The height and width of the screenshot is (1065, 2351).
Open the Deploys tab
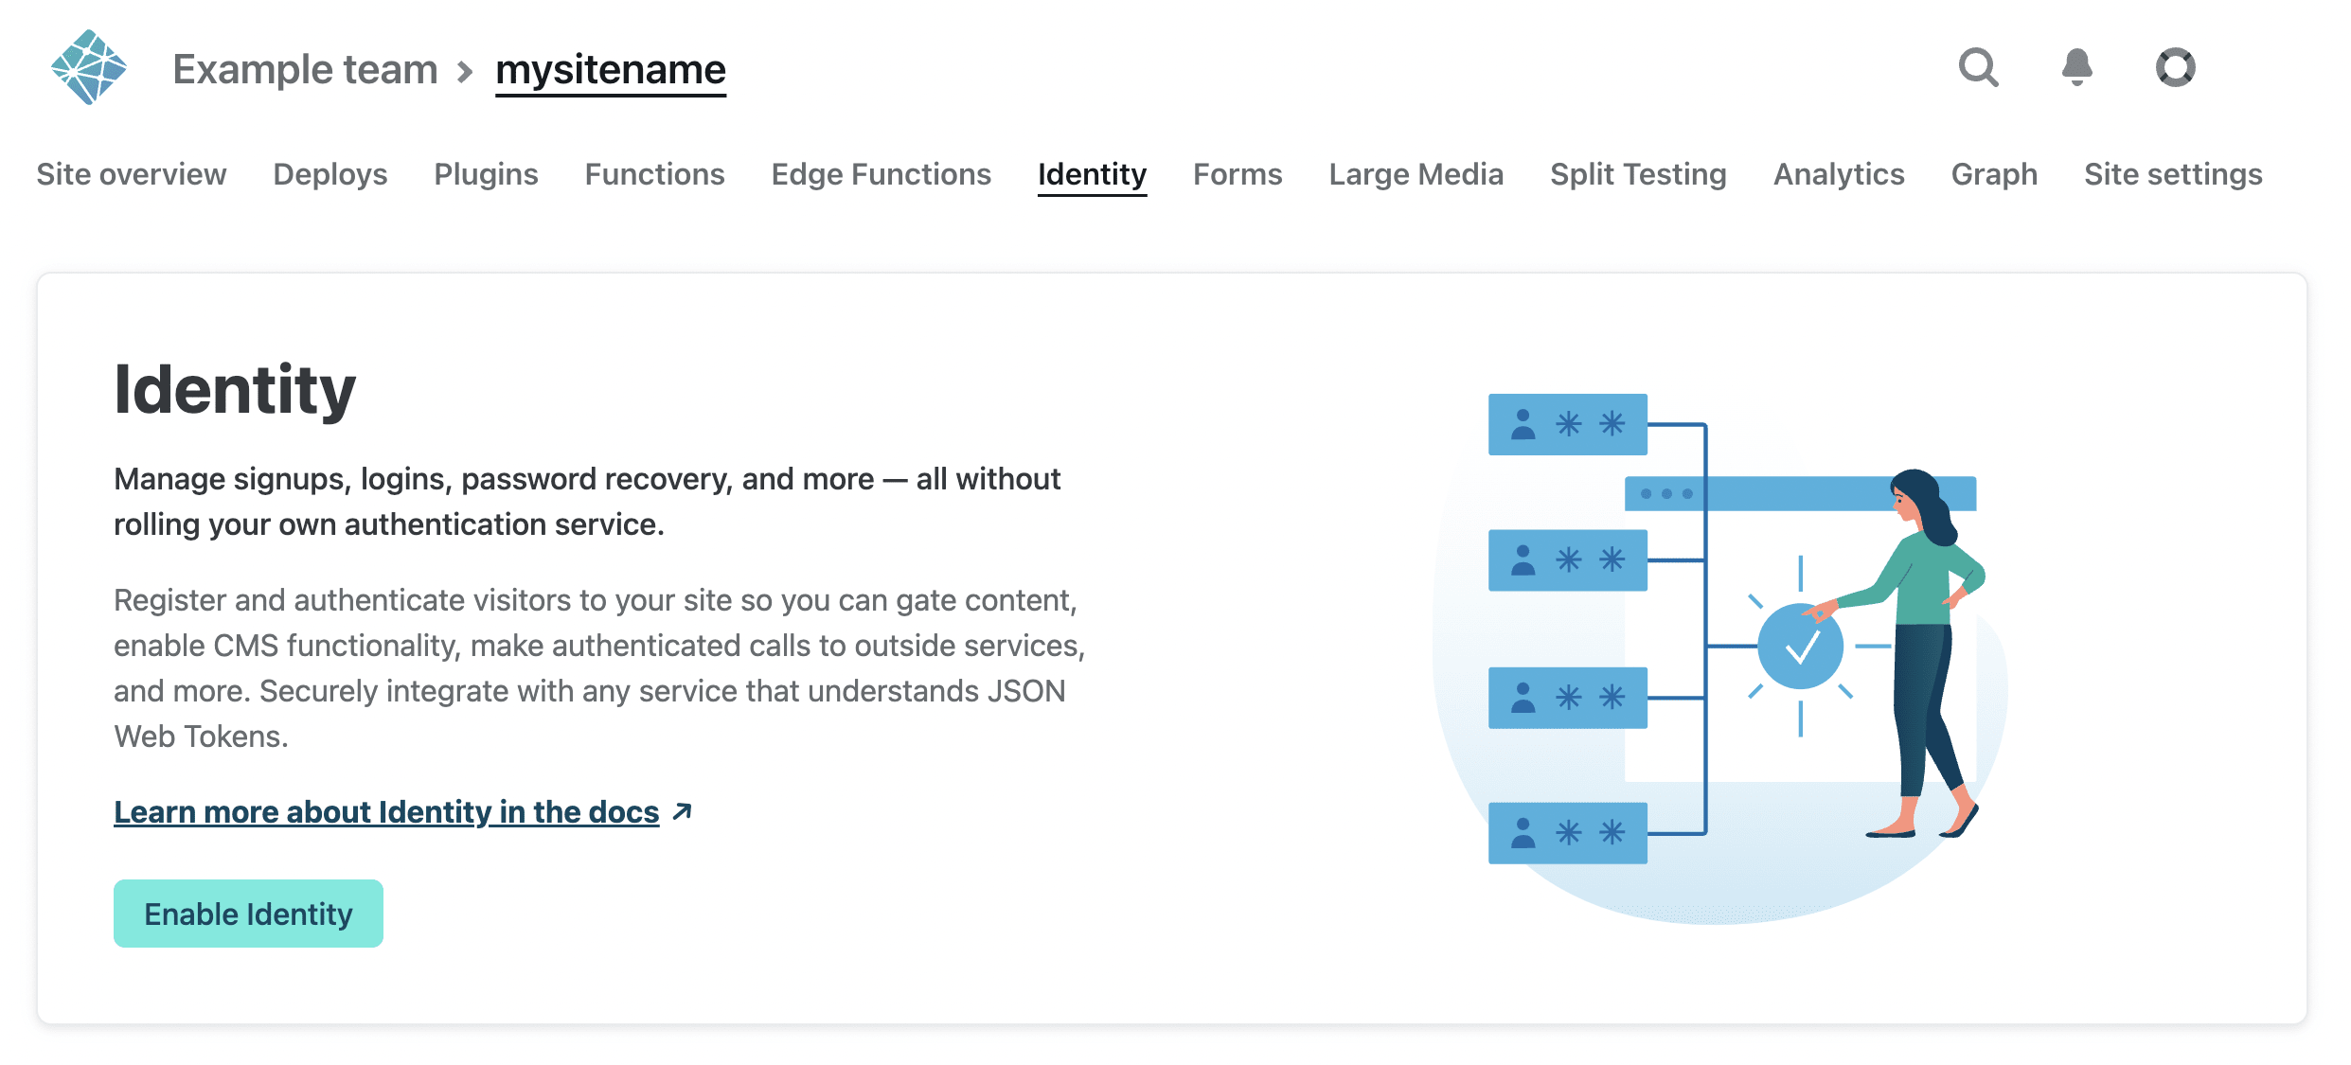tap(330, 174)
